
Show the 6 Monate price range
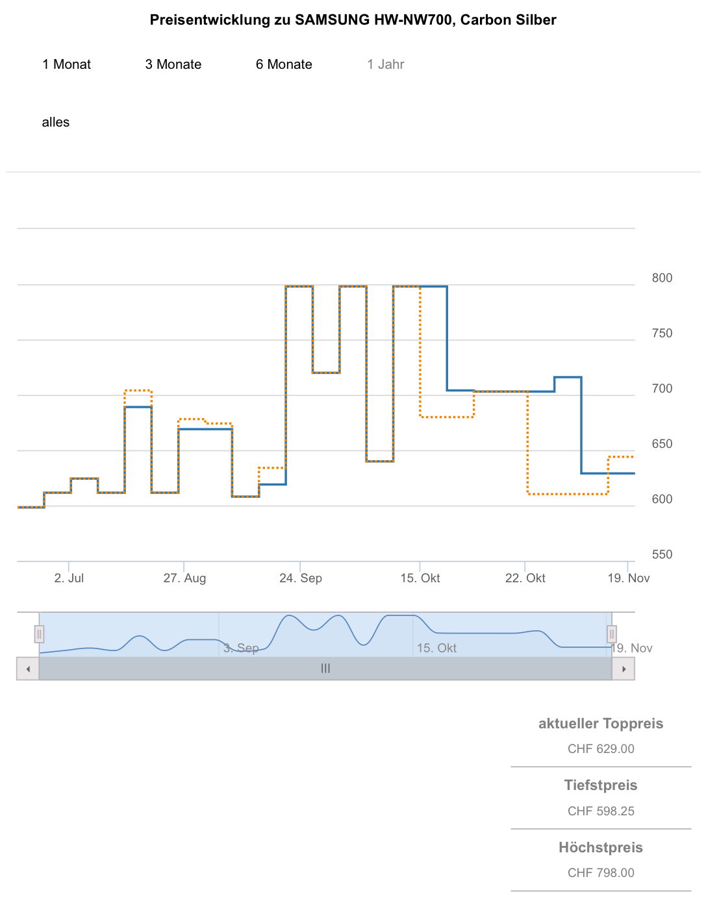284,64
